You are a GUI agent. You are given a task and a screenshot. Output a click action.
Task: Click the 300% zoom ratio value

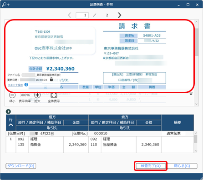coord(25,95)
